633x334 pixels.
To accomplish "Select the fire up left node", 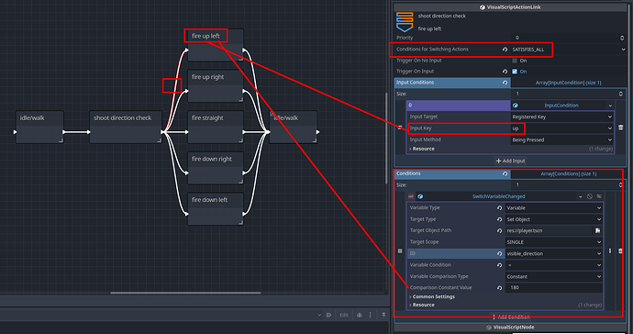I will 216,45.
